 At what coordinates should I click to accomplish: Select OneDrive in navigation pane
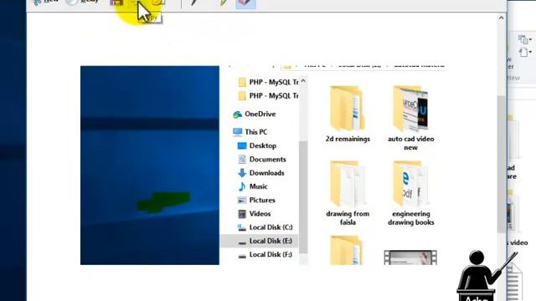254,114
